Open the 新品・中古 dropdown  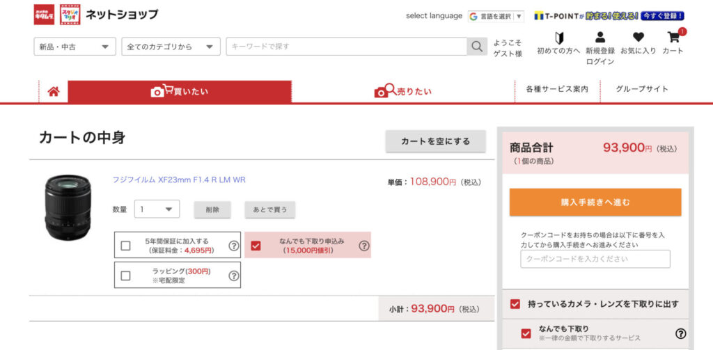click(x=75, y=47)
